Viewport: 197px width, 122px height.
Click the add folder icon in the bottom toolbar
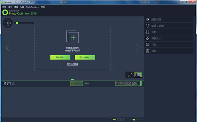pyautogui.click(x=9, y=84)
